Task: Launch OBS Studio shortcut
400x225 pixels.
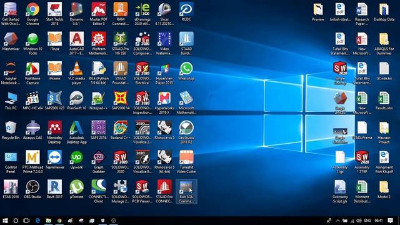Action: point(32,189)
